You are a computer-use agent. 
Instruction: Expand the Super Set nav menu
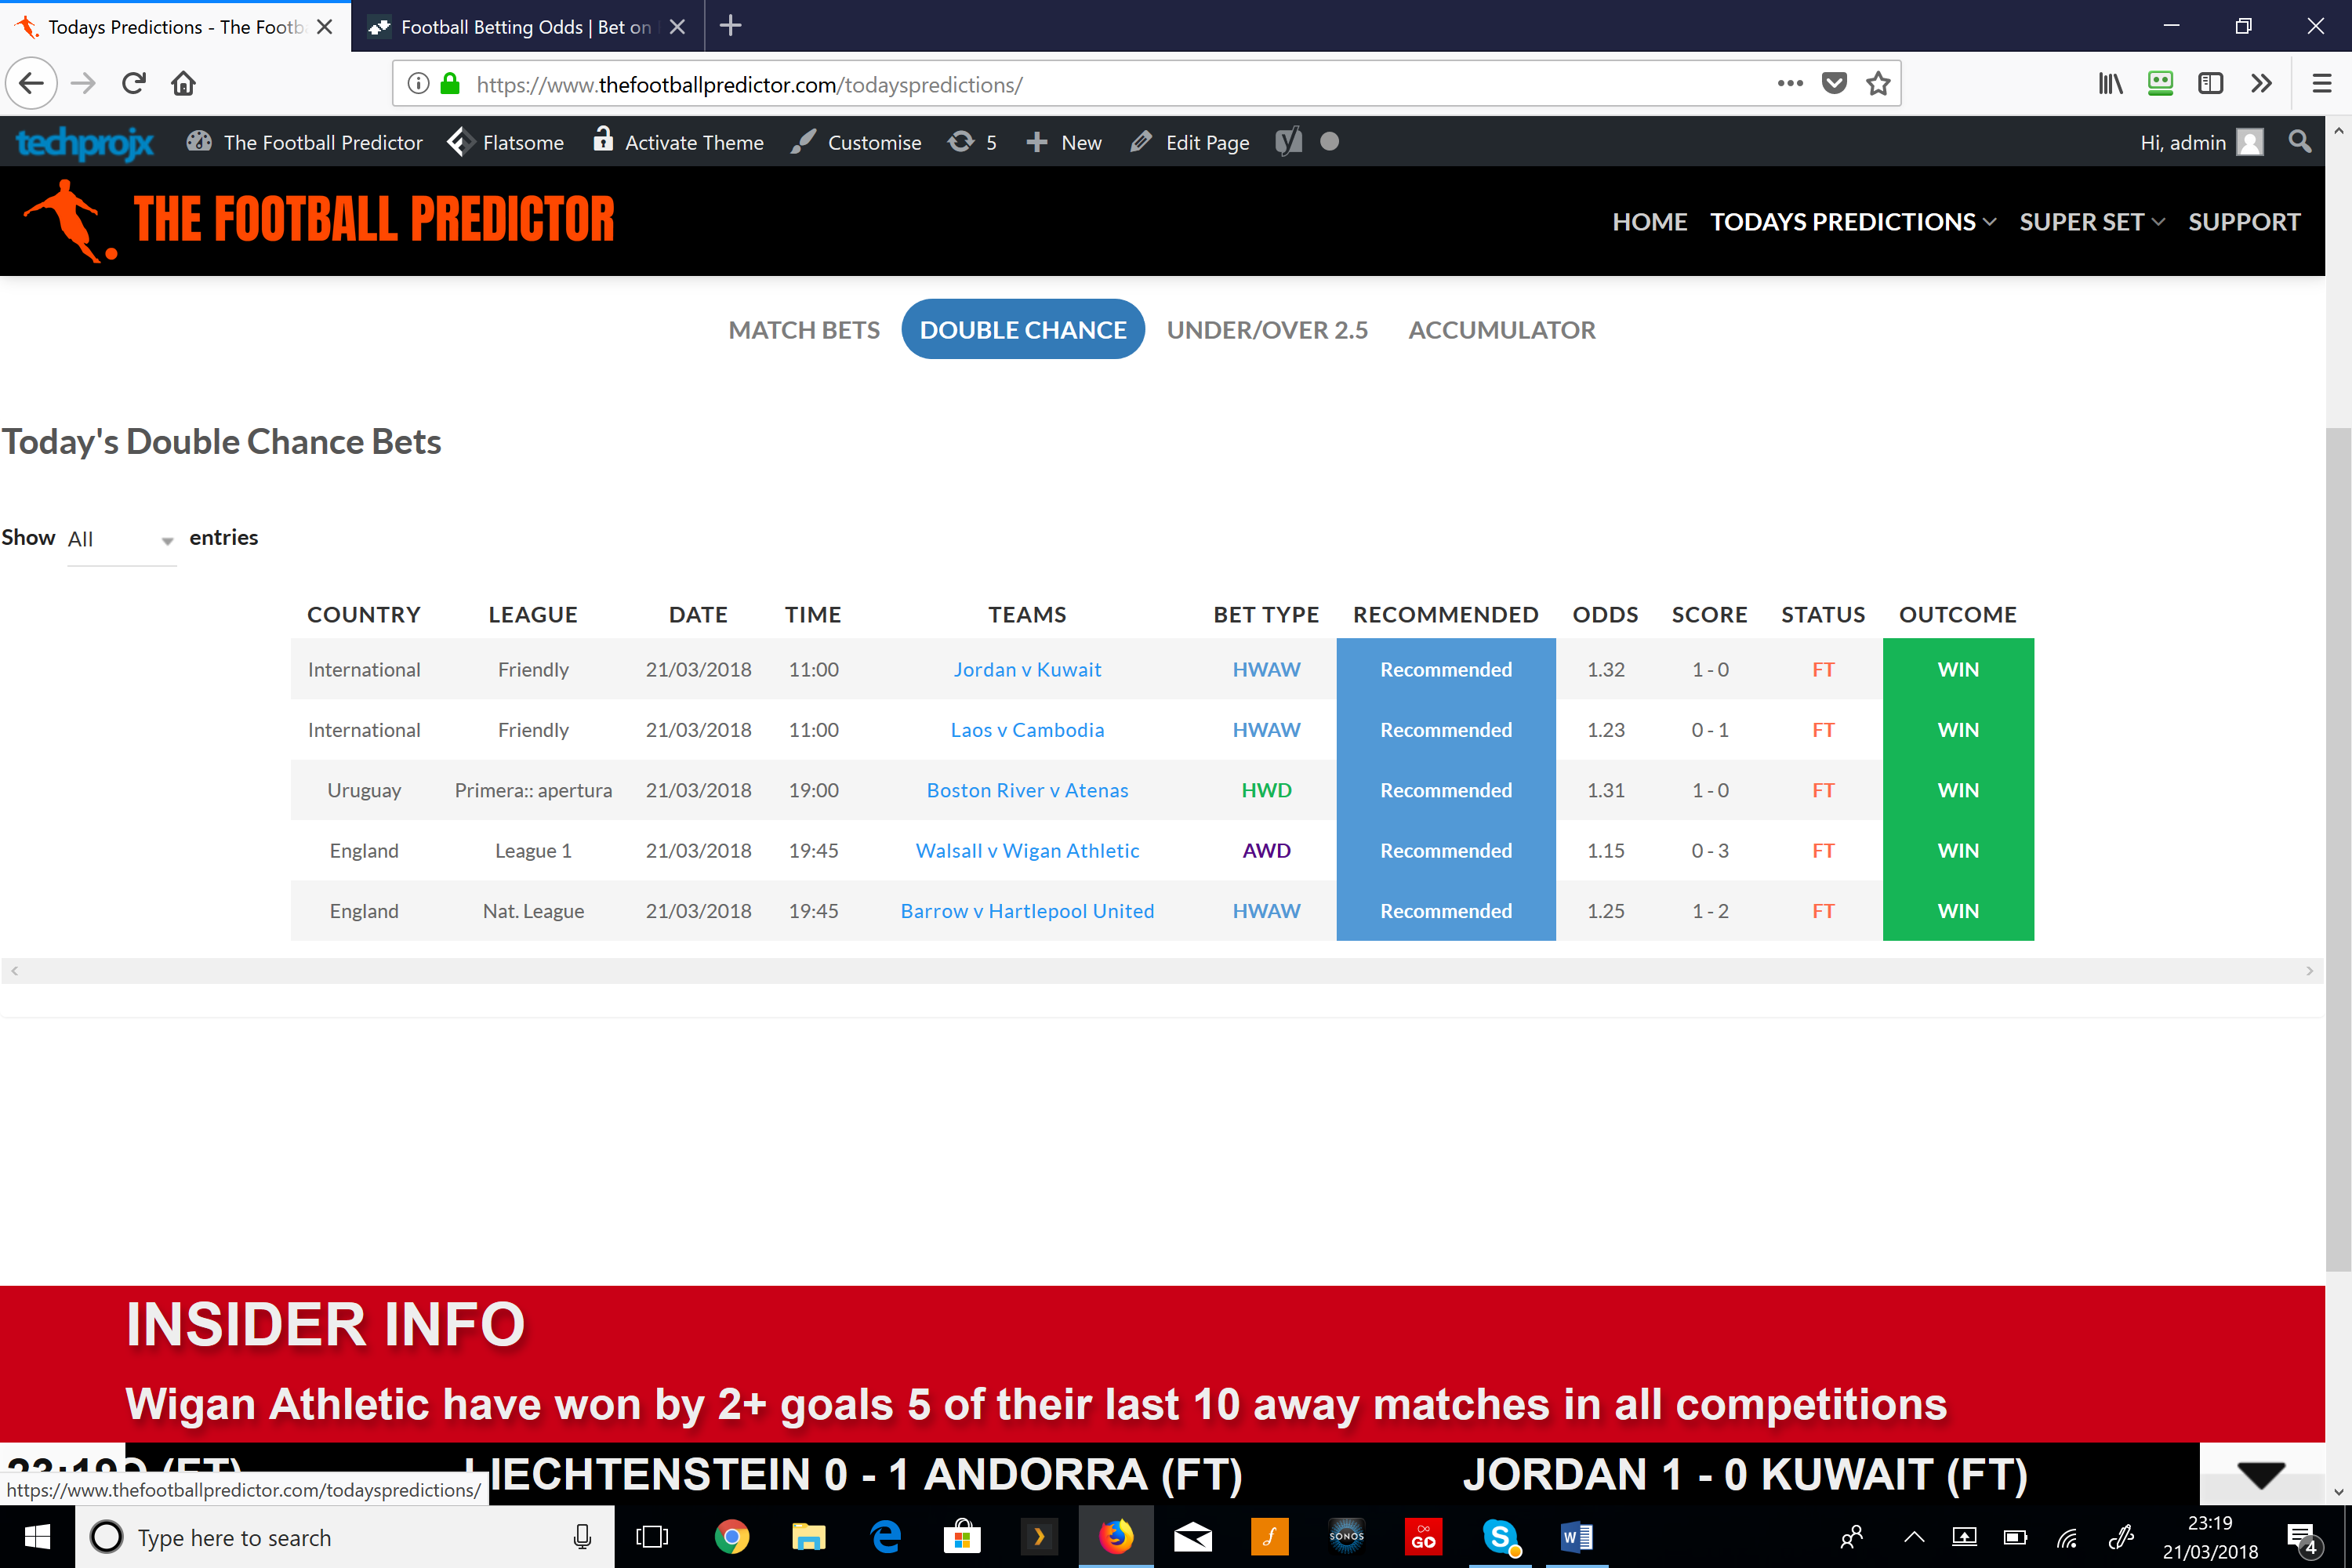tap(2091, 222)
